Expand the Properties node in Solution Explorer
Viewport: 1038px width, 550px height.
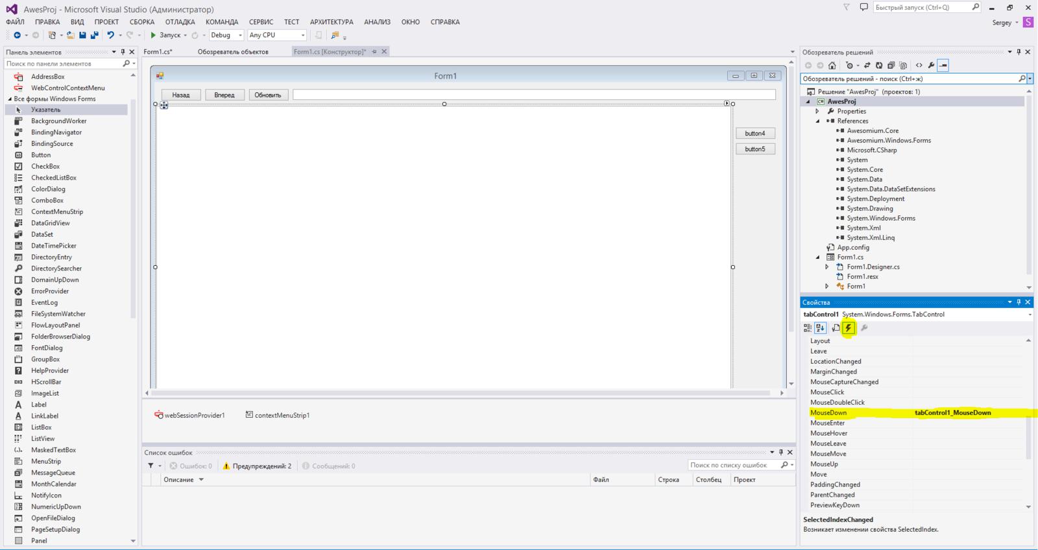click(817, 111)
